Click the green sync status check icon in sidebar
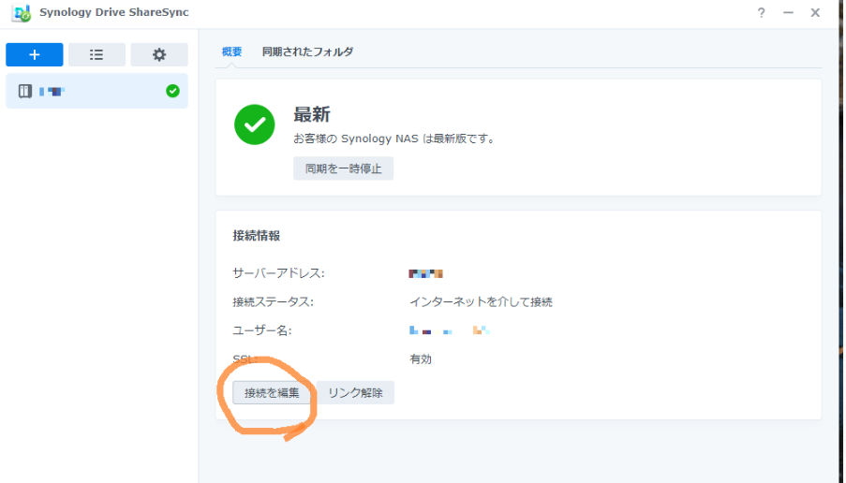This screenshot has width=846, height=483. [x=172, y=91]
